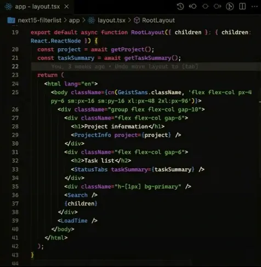Click the closing </html> tag
The width and height of the screenshot is (261, 267).
coord(56,238)
